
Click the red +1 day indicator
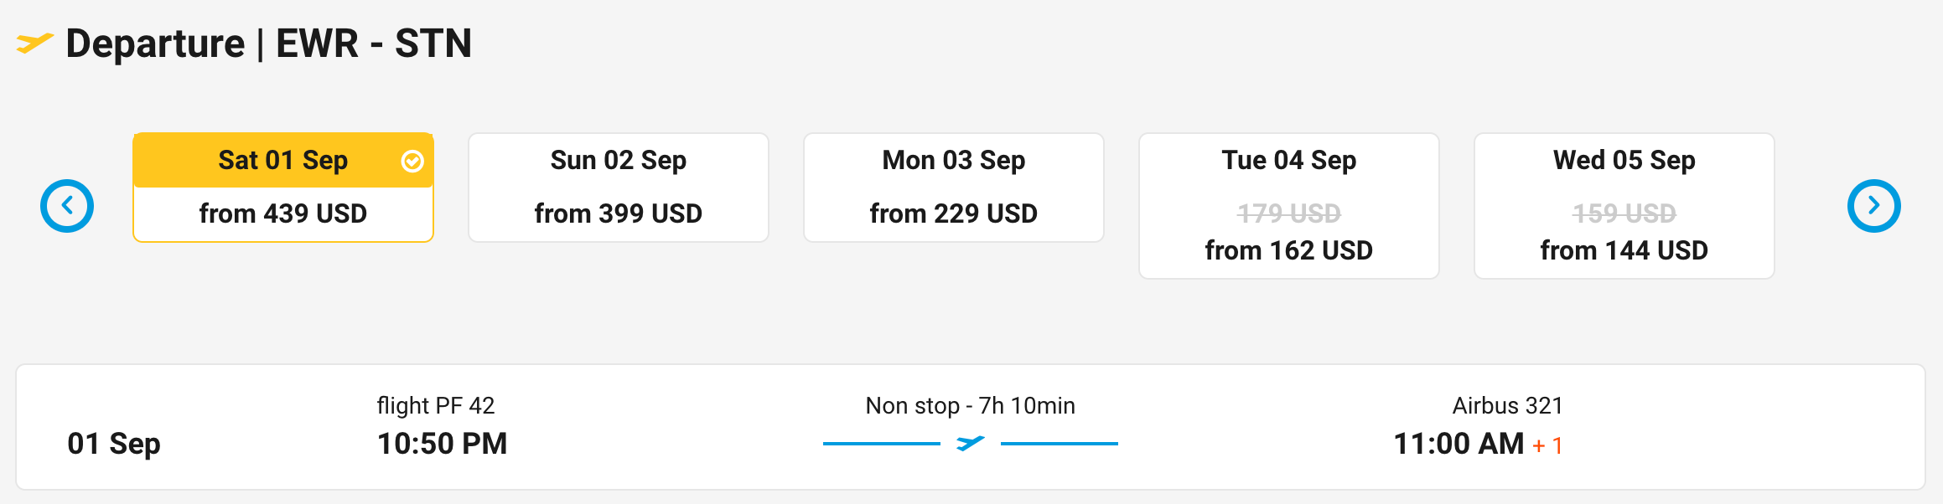tap(1547, 445)
